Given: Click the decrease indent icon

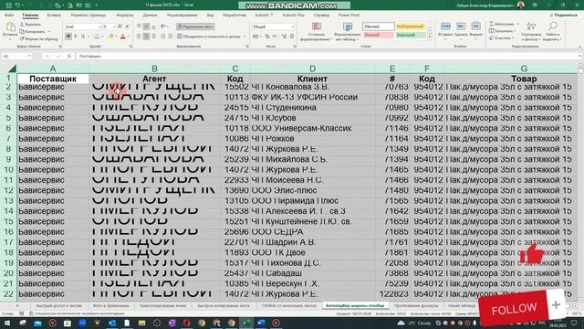Looking at the screenshot, I should click(162, 37).
